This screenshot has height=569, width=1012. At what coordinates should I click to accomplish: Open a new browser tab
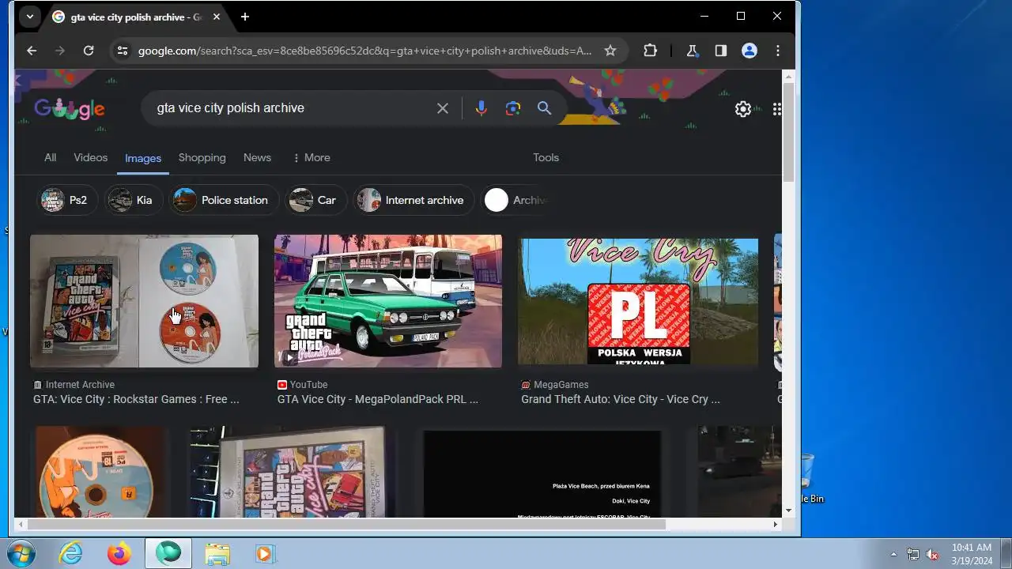(x=245, y=17)
